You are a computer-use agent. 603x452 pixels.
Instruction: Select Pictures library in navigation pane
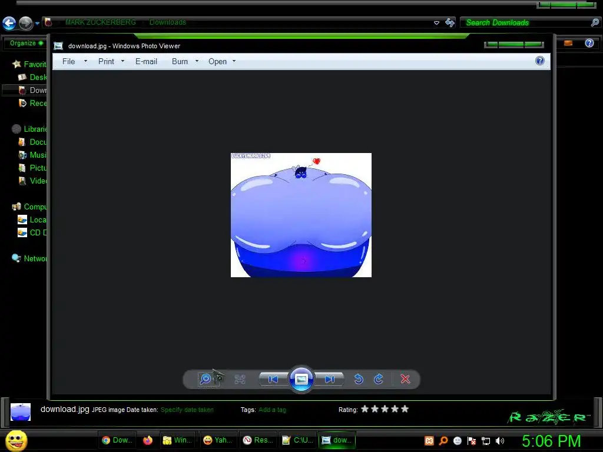tap(32, 168)
